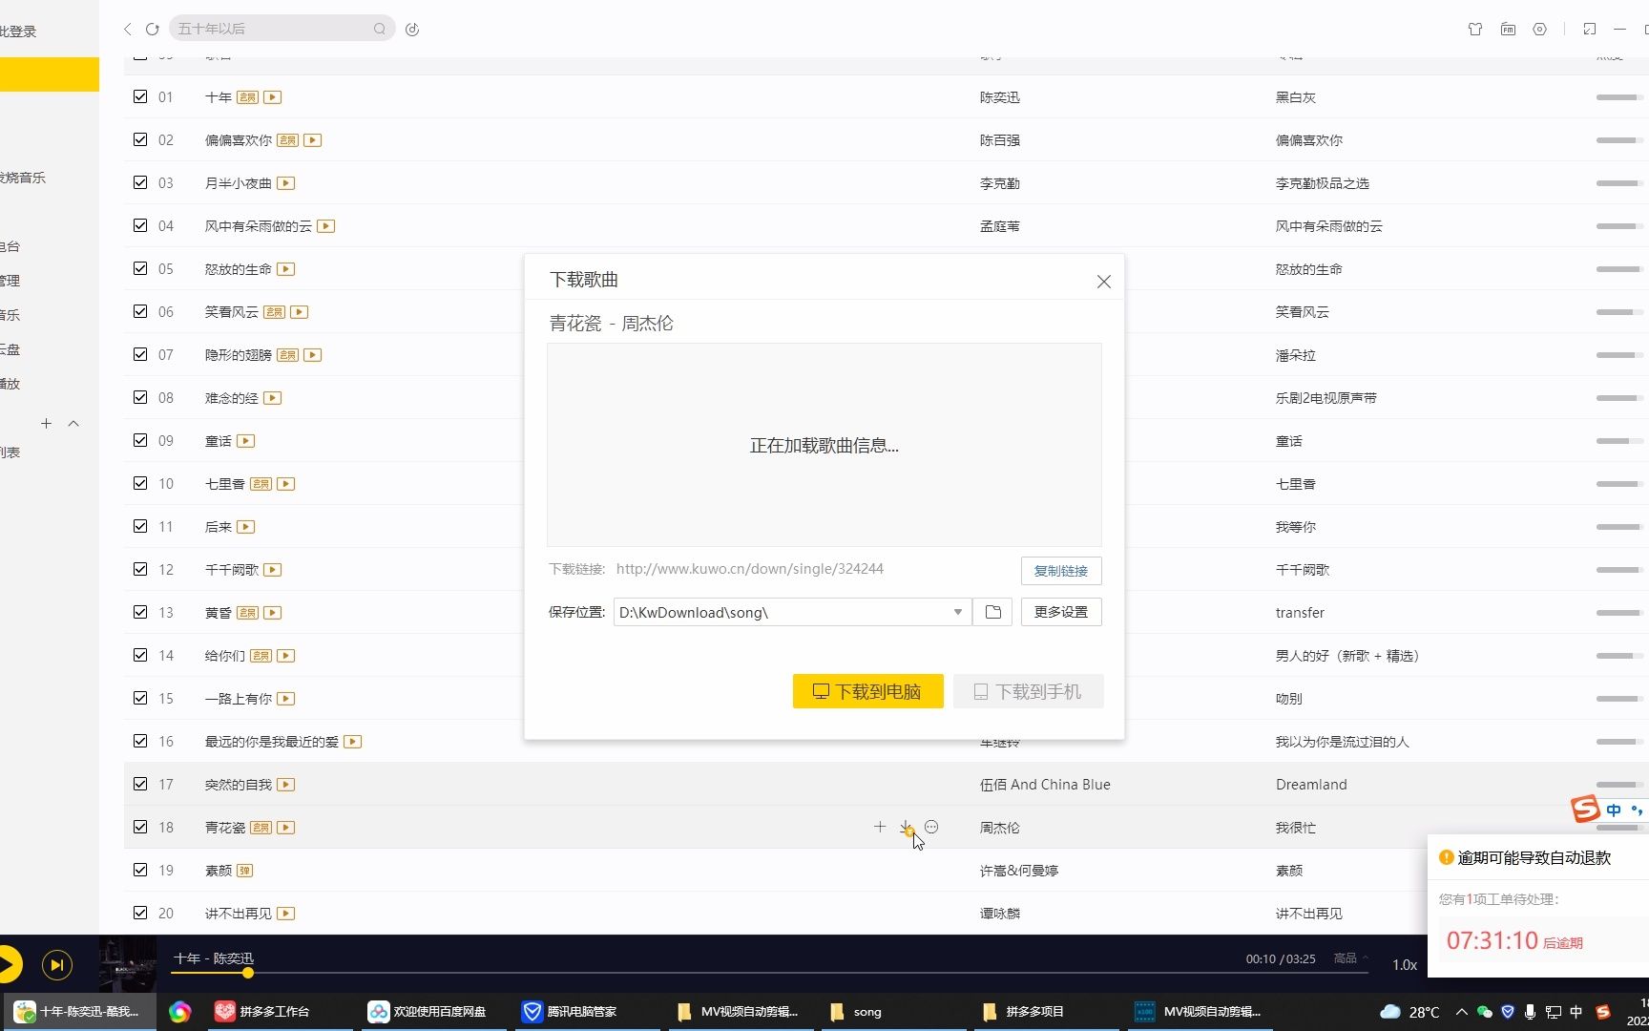Refresh the page with the reload icon

coord(152,29)
